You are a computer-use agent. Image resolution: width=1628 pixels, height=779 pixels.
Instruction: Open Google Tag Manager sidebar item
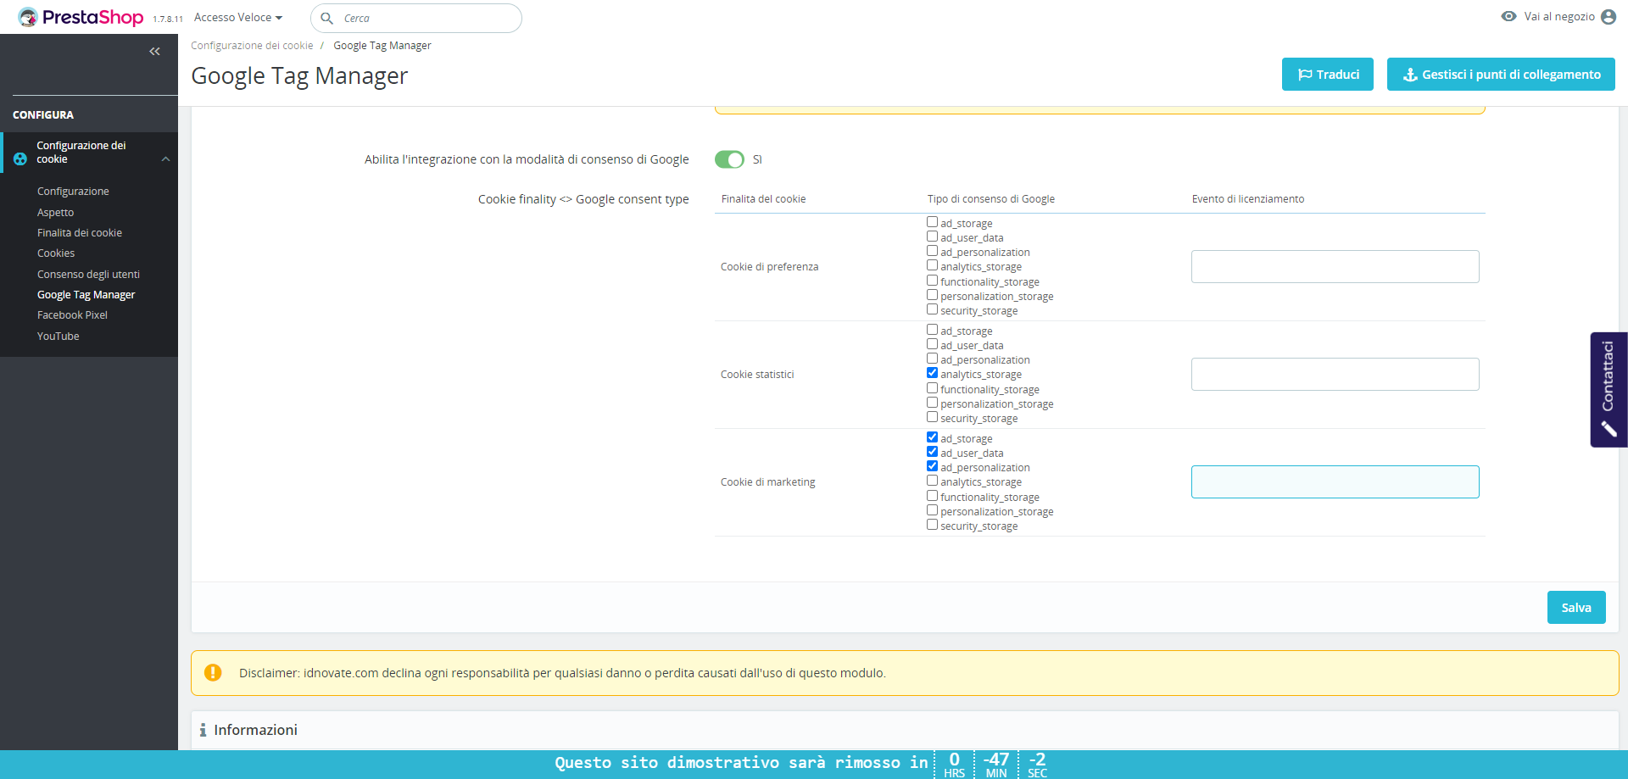[x=86, y=295]
